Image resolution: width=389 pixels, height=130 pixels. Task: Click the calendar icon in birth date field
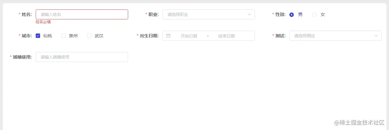click(168, 36)
